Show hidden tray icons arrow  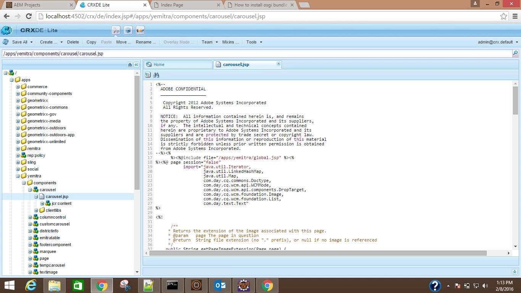point(449,286)
